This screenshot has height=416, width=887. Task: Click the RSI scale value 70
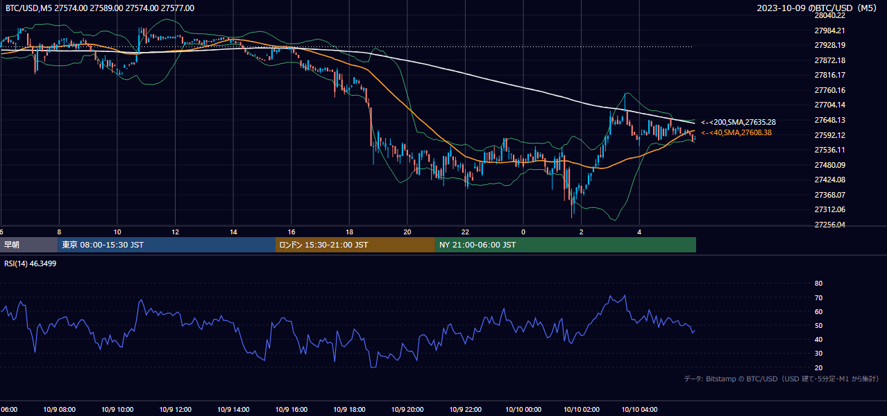coord(818,297)
